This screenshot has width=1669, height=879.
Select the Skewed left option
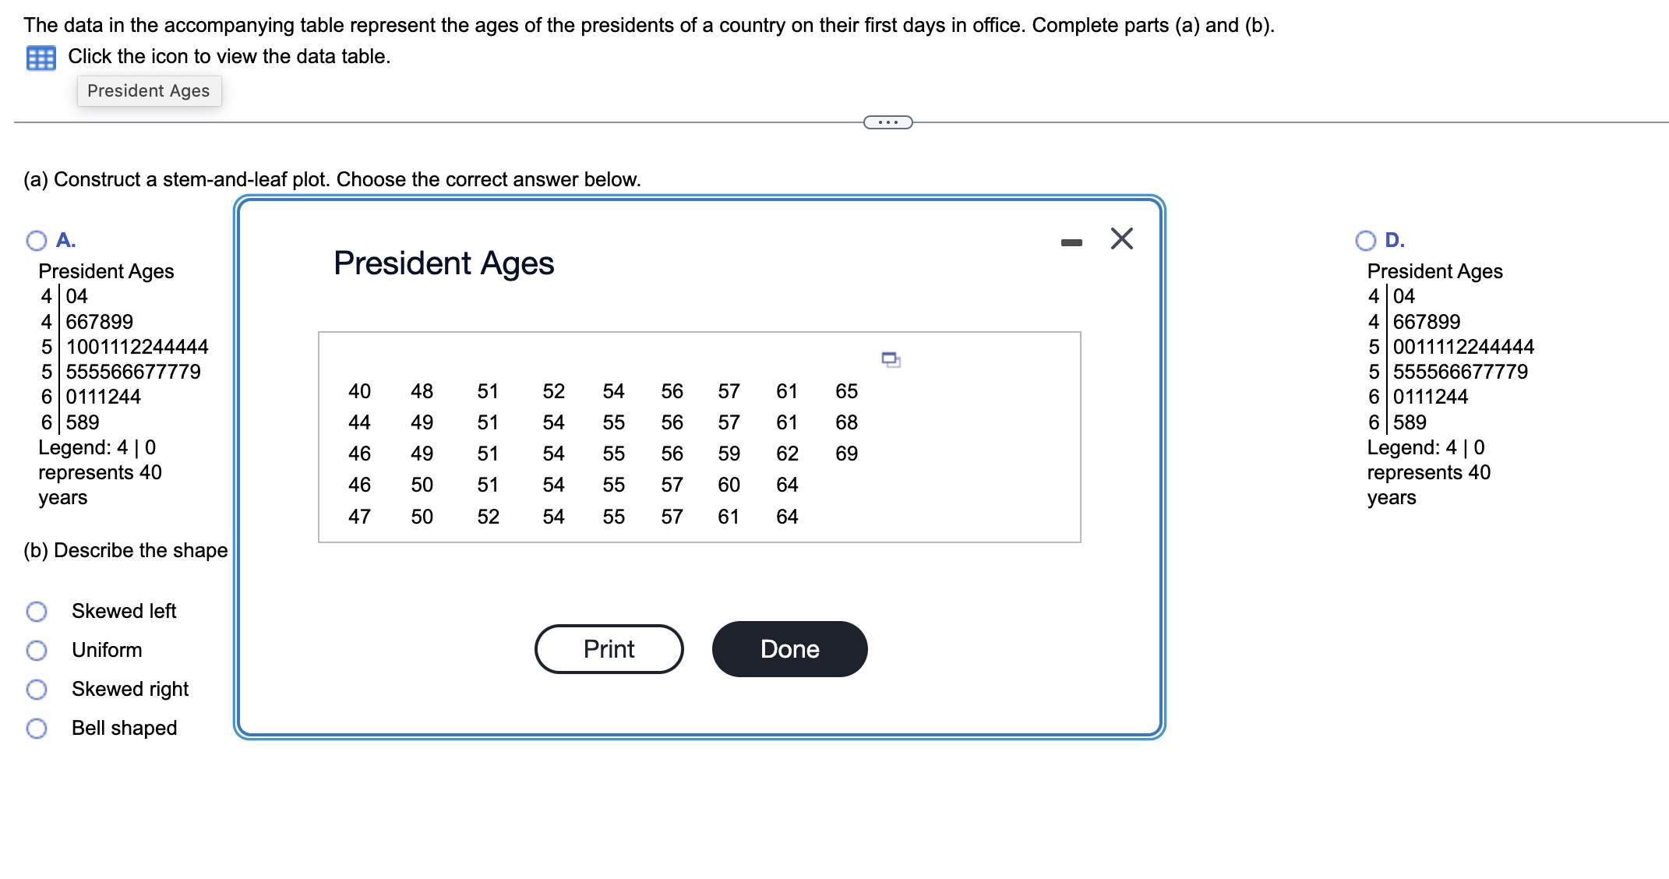(x=37, y=612)
